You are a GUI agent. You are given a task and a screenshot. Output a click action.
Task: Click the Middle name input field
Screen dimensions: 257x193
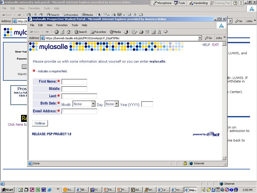pos(74,89)
